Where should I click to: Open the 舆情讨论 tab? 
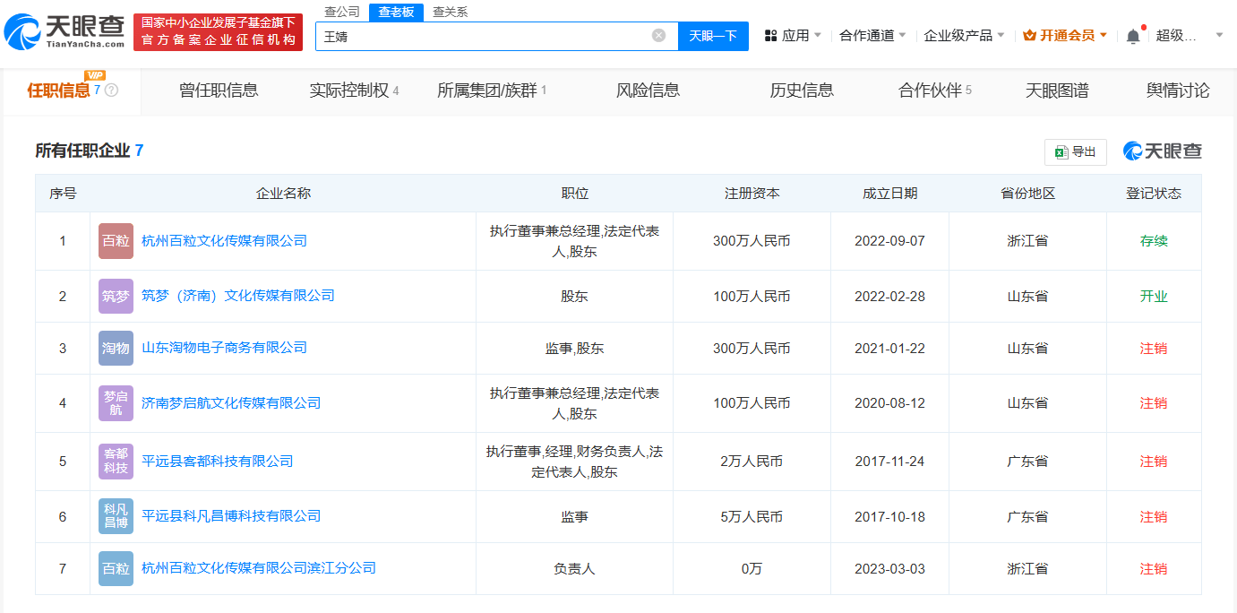1177,91
